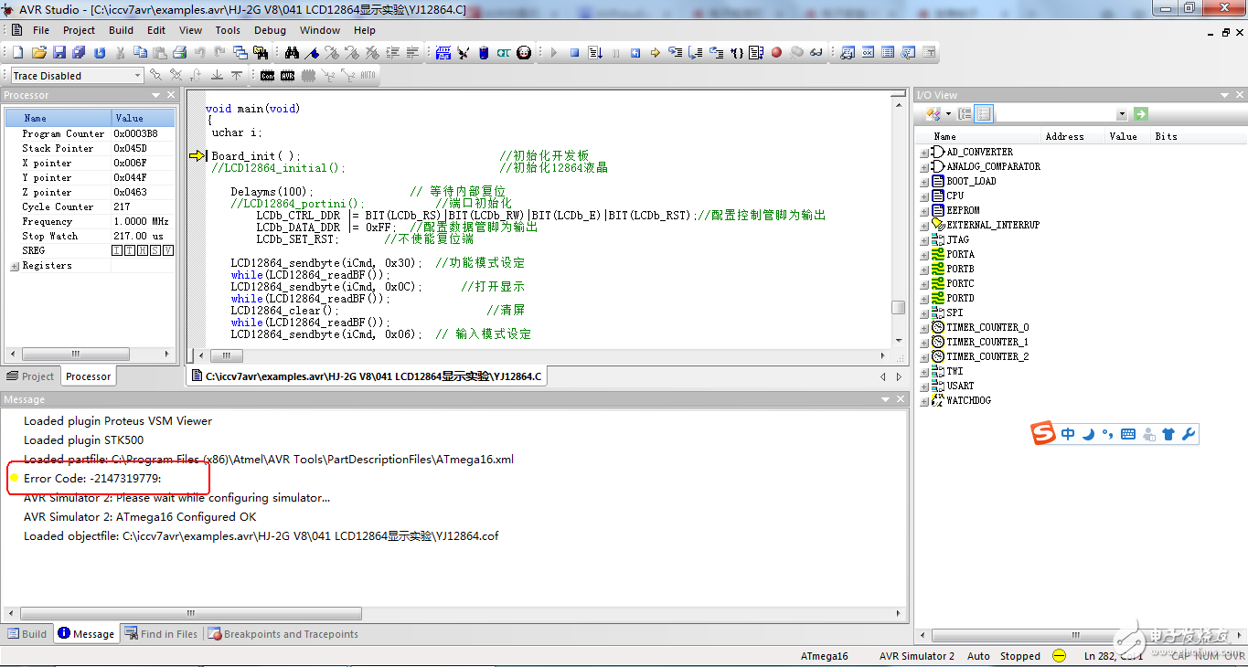The image size is (1248, 667).
Task: Click the yellow Show Next Statement arrow
Action: click(x=655, y=53)
